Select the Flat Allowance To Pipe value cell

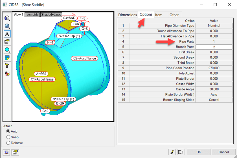(x=214, y=36)
